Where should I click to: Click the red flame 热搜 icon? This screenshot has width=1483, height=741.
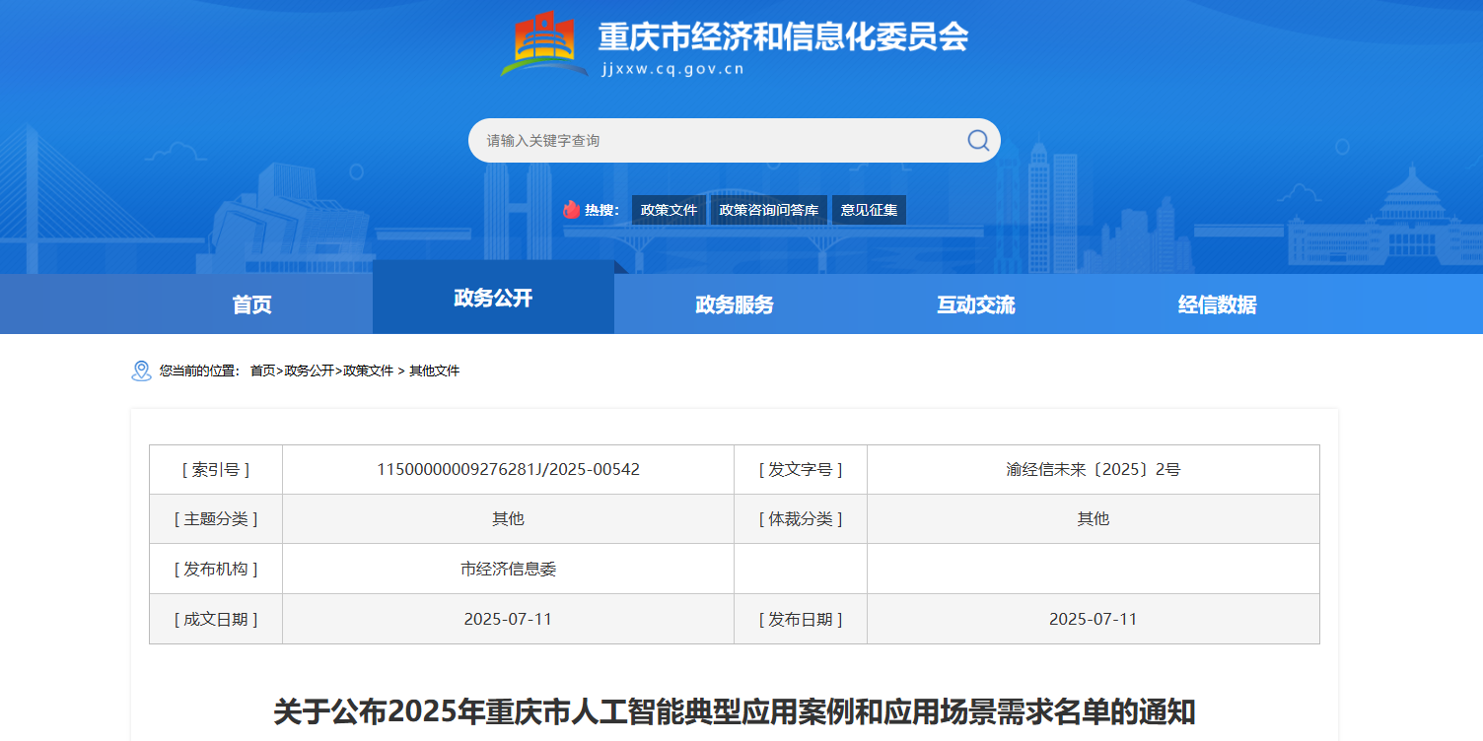tap(571, 210)
